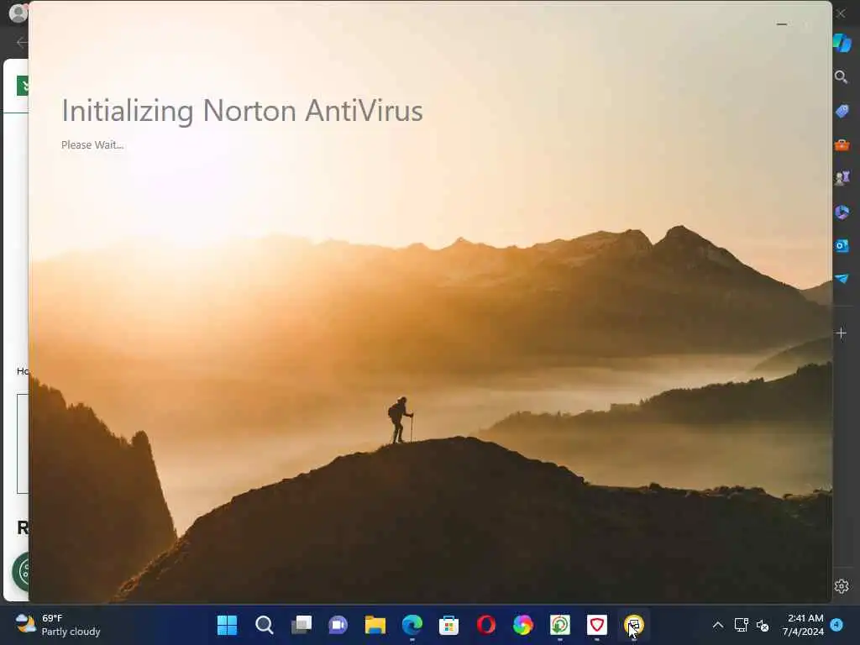Viewport: 860px width, 645px height.
Task: Minimize the Norton AntiVirus splash window
Action: point(782,24)
